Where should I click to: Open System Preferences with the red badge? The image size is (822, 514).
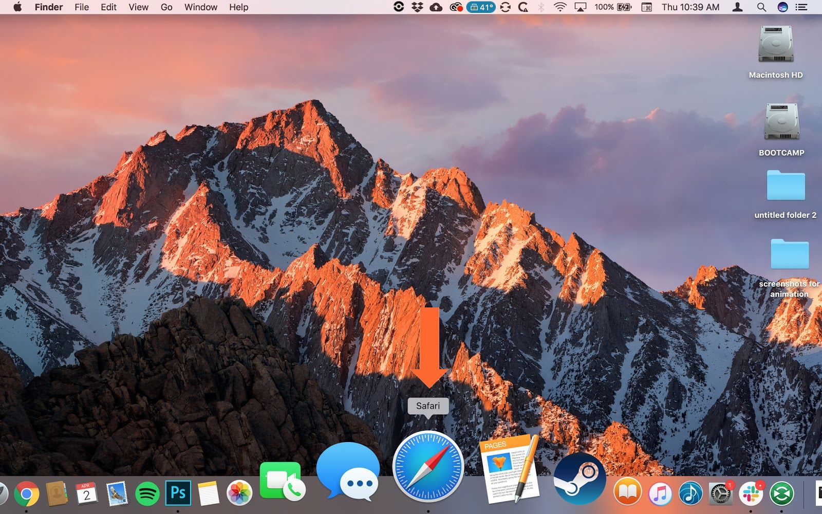(x=721, y=494)
